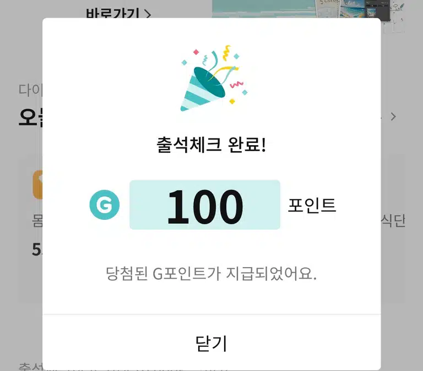
Task: Open the 바로가기 link behind the popup
Action: point(112,13)
